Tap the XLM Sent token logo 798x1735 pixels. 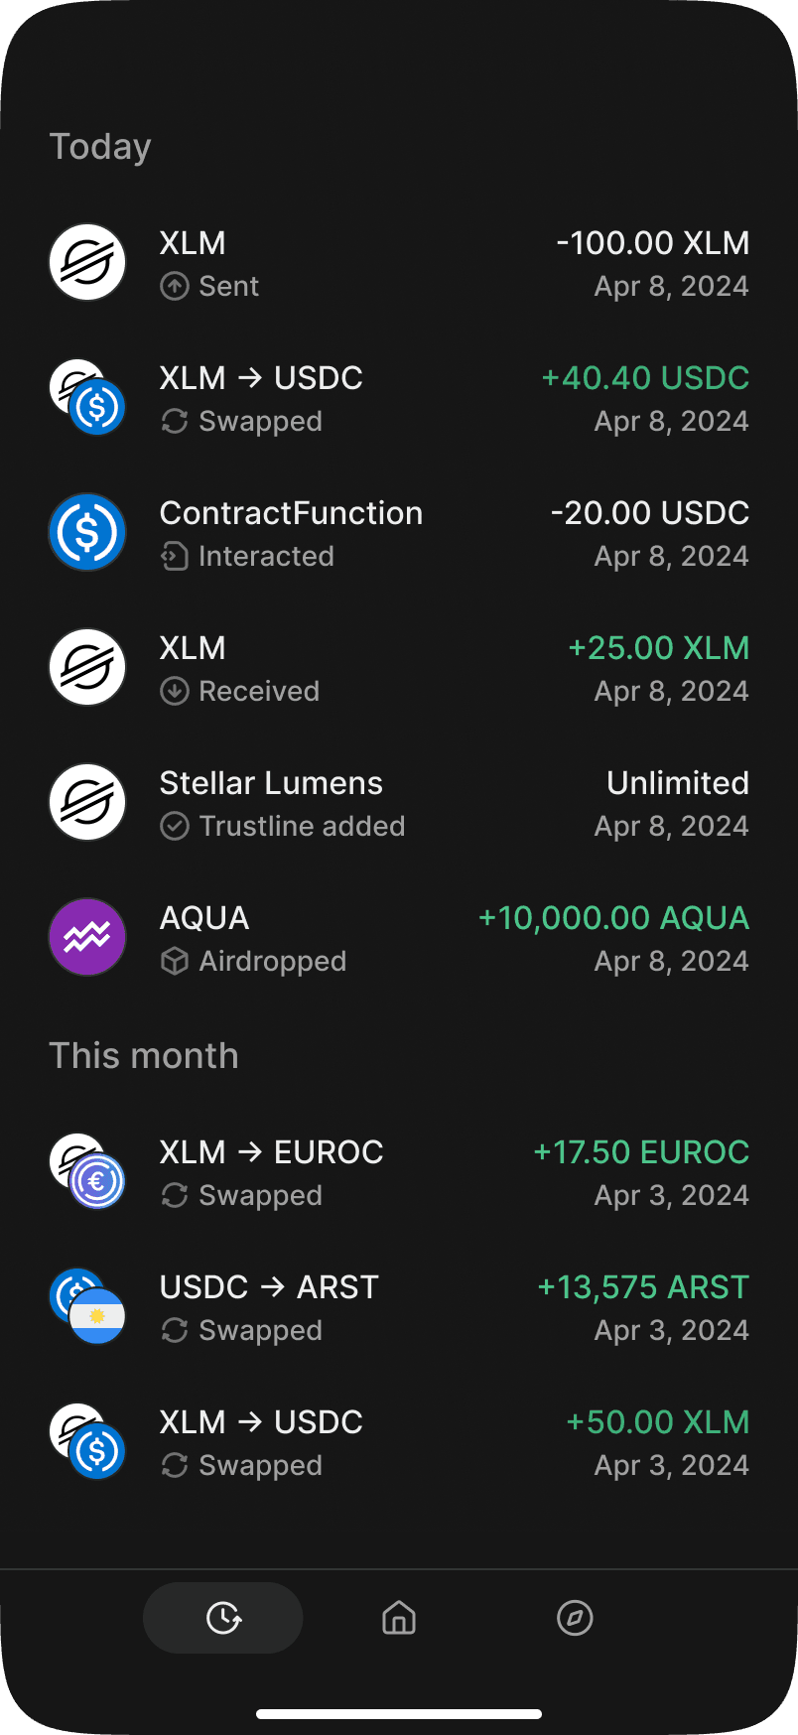tap(87, 262)
